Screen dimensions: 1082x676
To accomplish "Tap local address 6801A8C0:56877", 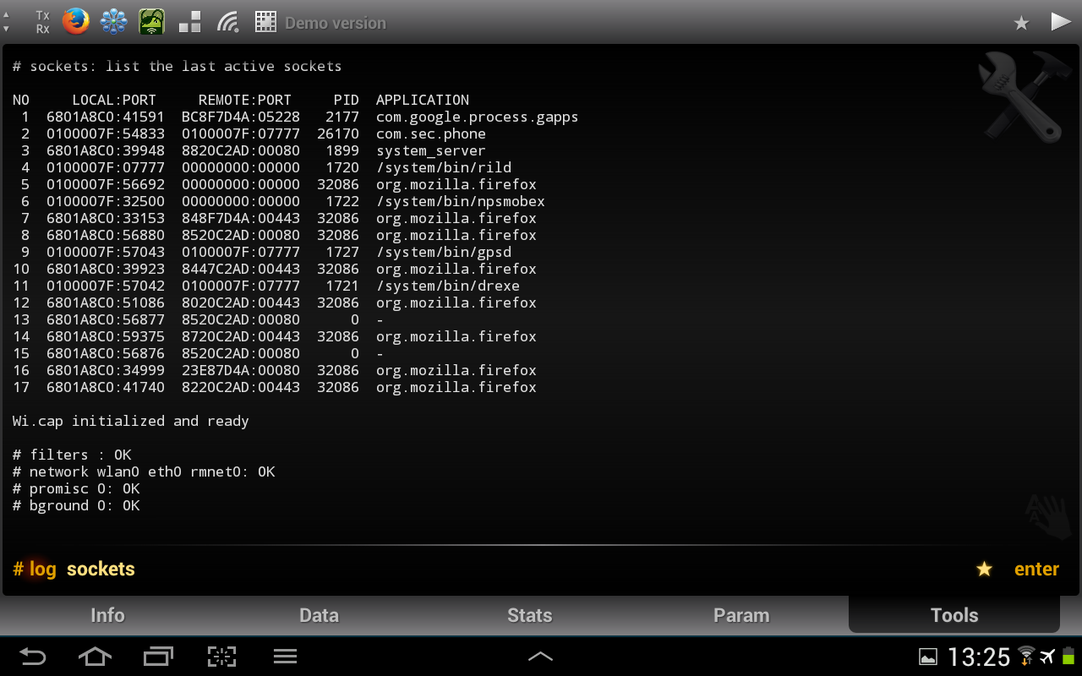I will 106,319.
